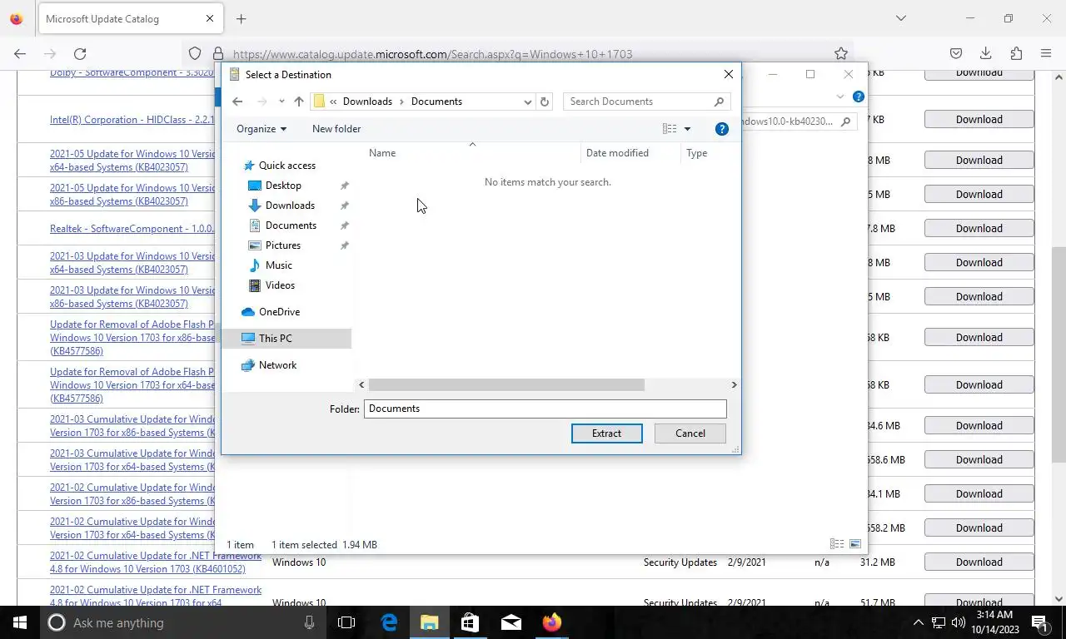Switch to large icons view in Explorer status bar
The height and width of the screenshot is (639, 1066).
[855, 544]
